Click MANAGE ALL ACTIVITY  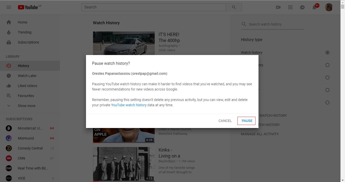pyautogui.click(x=260, y=134)
